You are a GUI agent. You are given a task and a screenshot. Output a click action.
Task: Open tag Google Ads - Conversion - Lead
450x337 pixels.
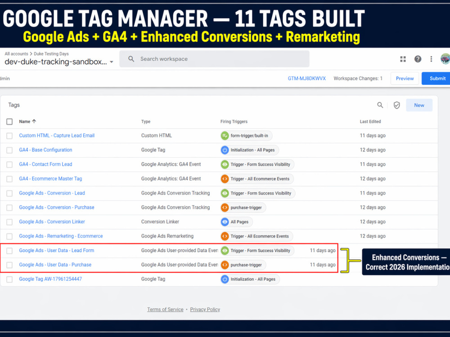[52, 193]
